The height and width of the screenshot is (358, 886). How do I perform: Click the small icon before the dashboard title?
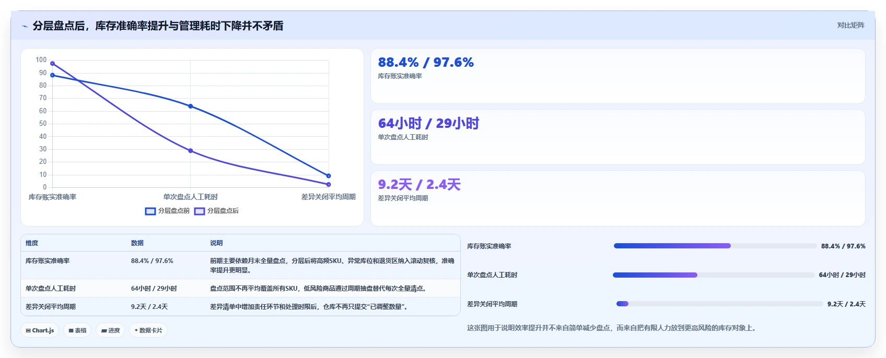[x=25, y=26]
